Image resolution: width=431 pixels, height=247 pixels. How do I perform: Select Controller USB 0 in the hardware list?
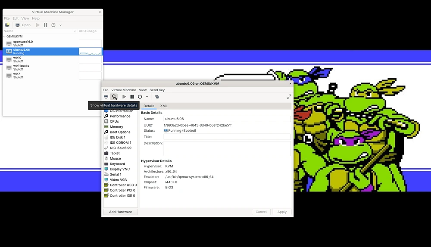120,185
